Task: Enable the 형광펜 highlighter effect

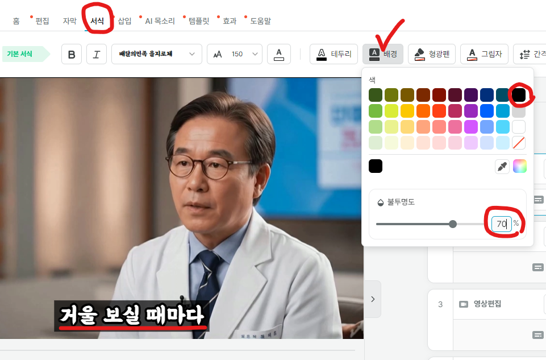Action: 432,54
